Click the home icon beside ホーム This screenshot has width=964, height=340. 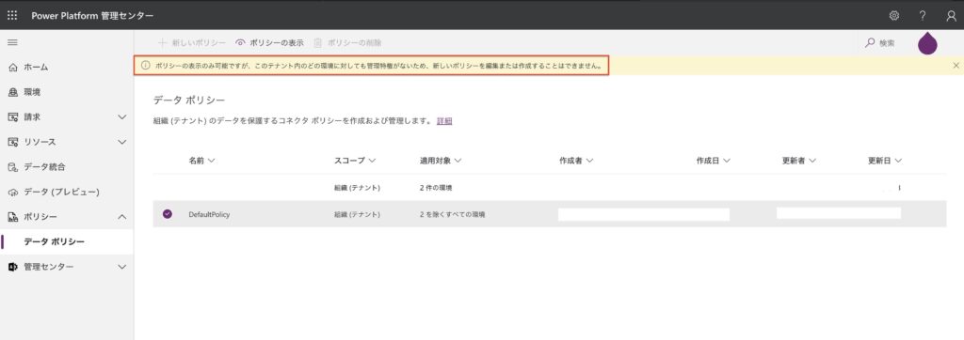(x=13, y=67)
